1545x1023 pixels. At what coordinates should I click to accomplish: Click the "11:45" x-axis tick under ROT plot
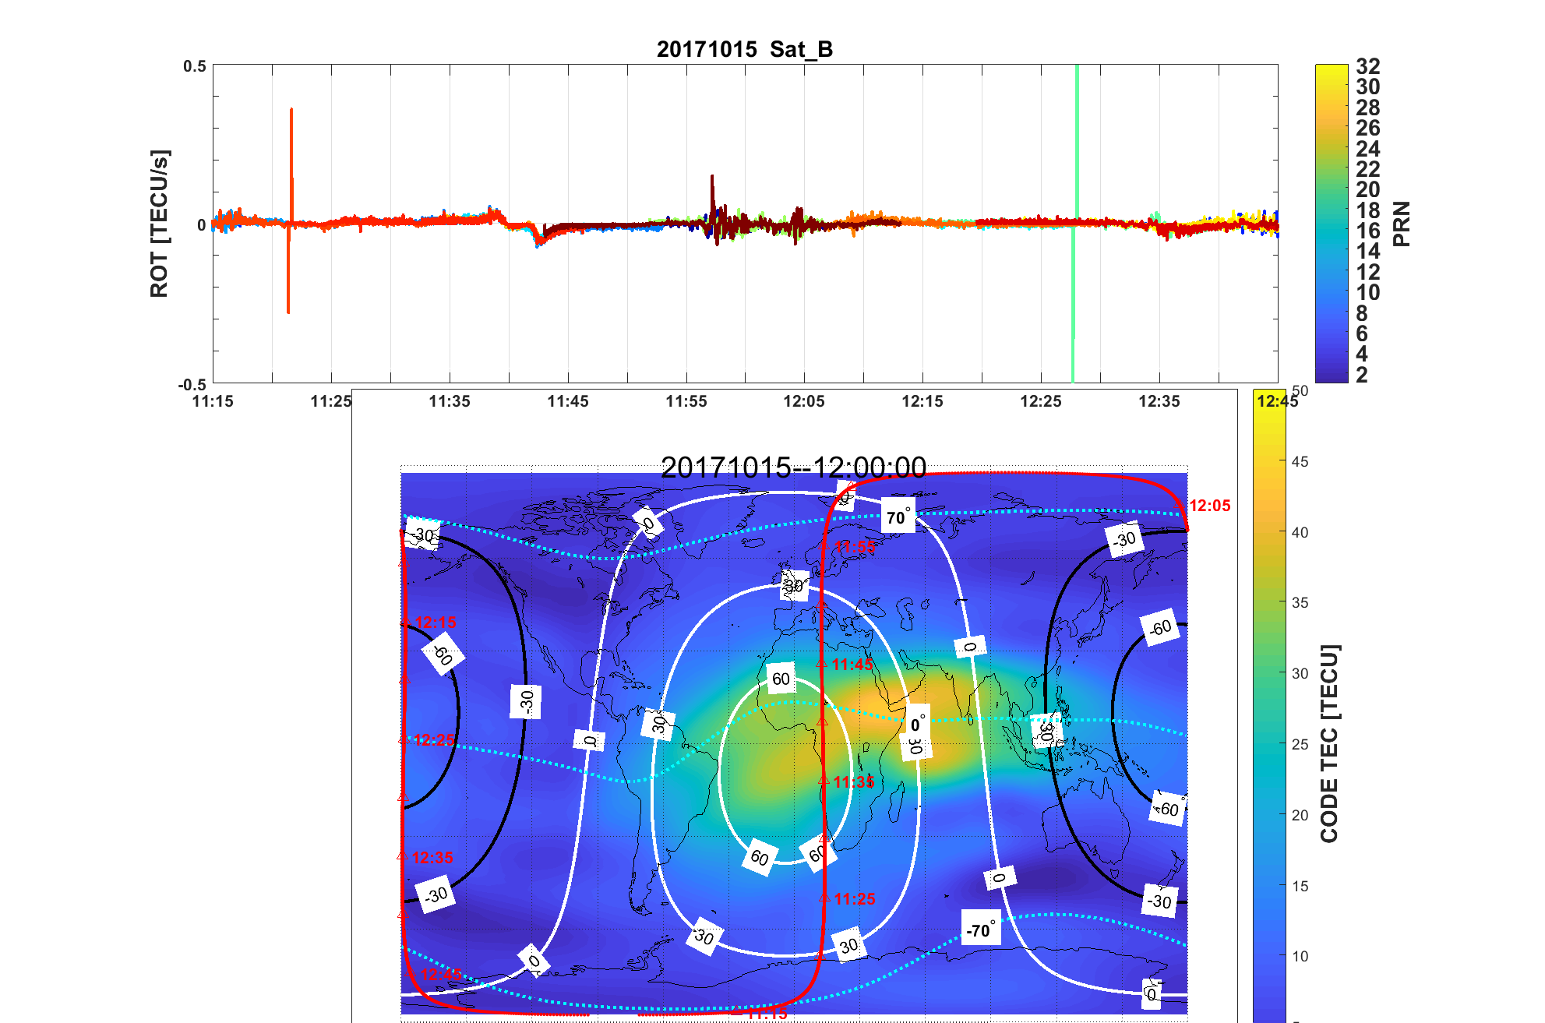coord(568,401)
